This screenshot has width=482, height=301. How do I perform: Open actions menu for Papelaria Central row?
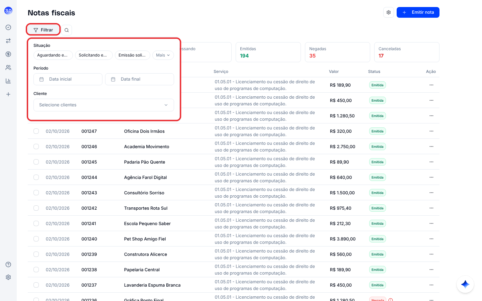pyautogui.click(x=431, y=270)
